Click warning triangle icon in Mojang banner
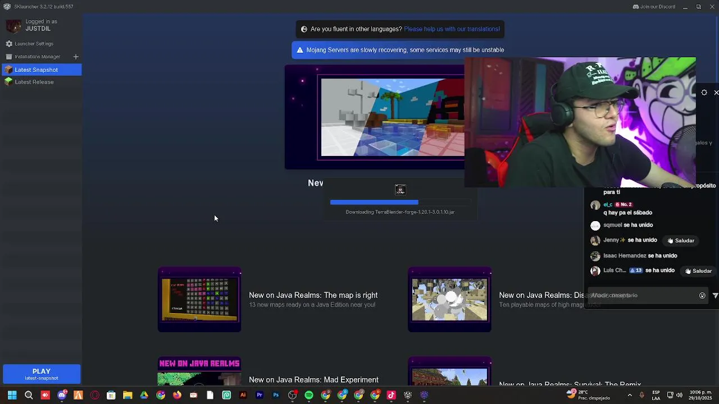 [x=300, y=50]
